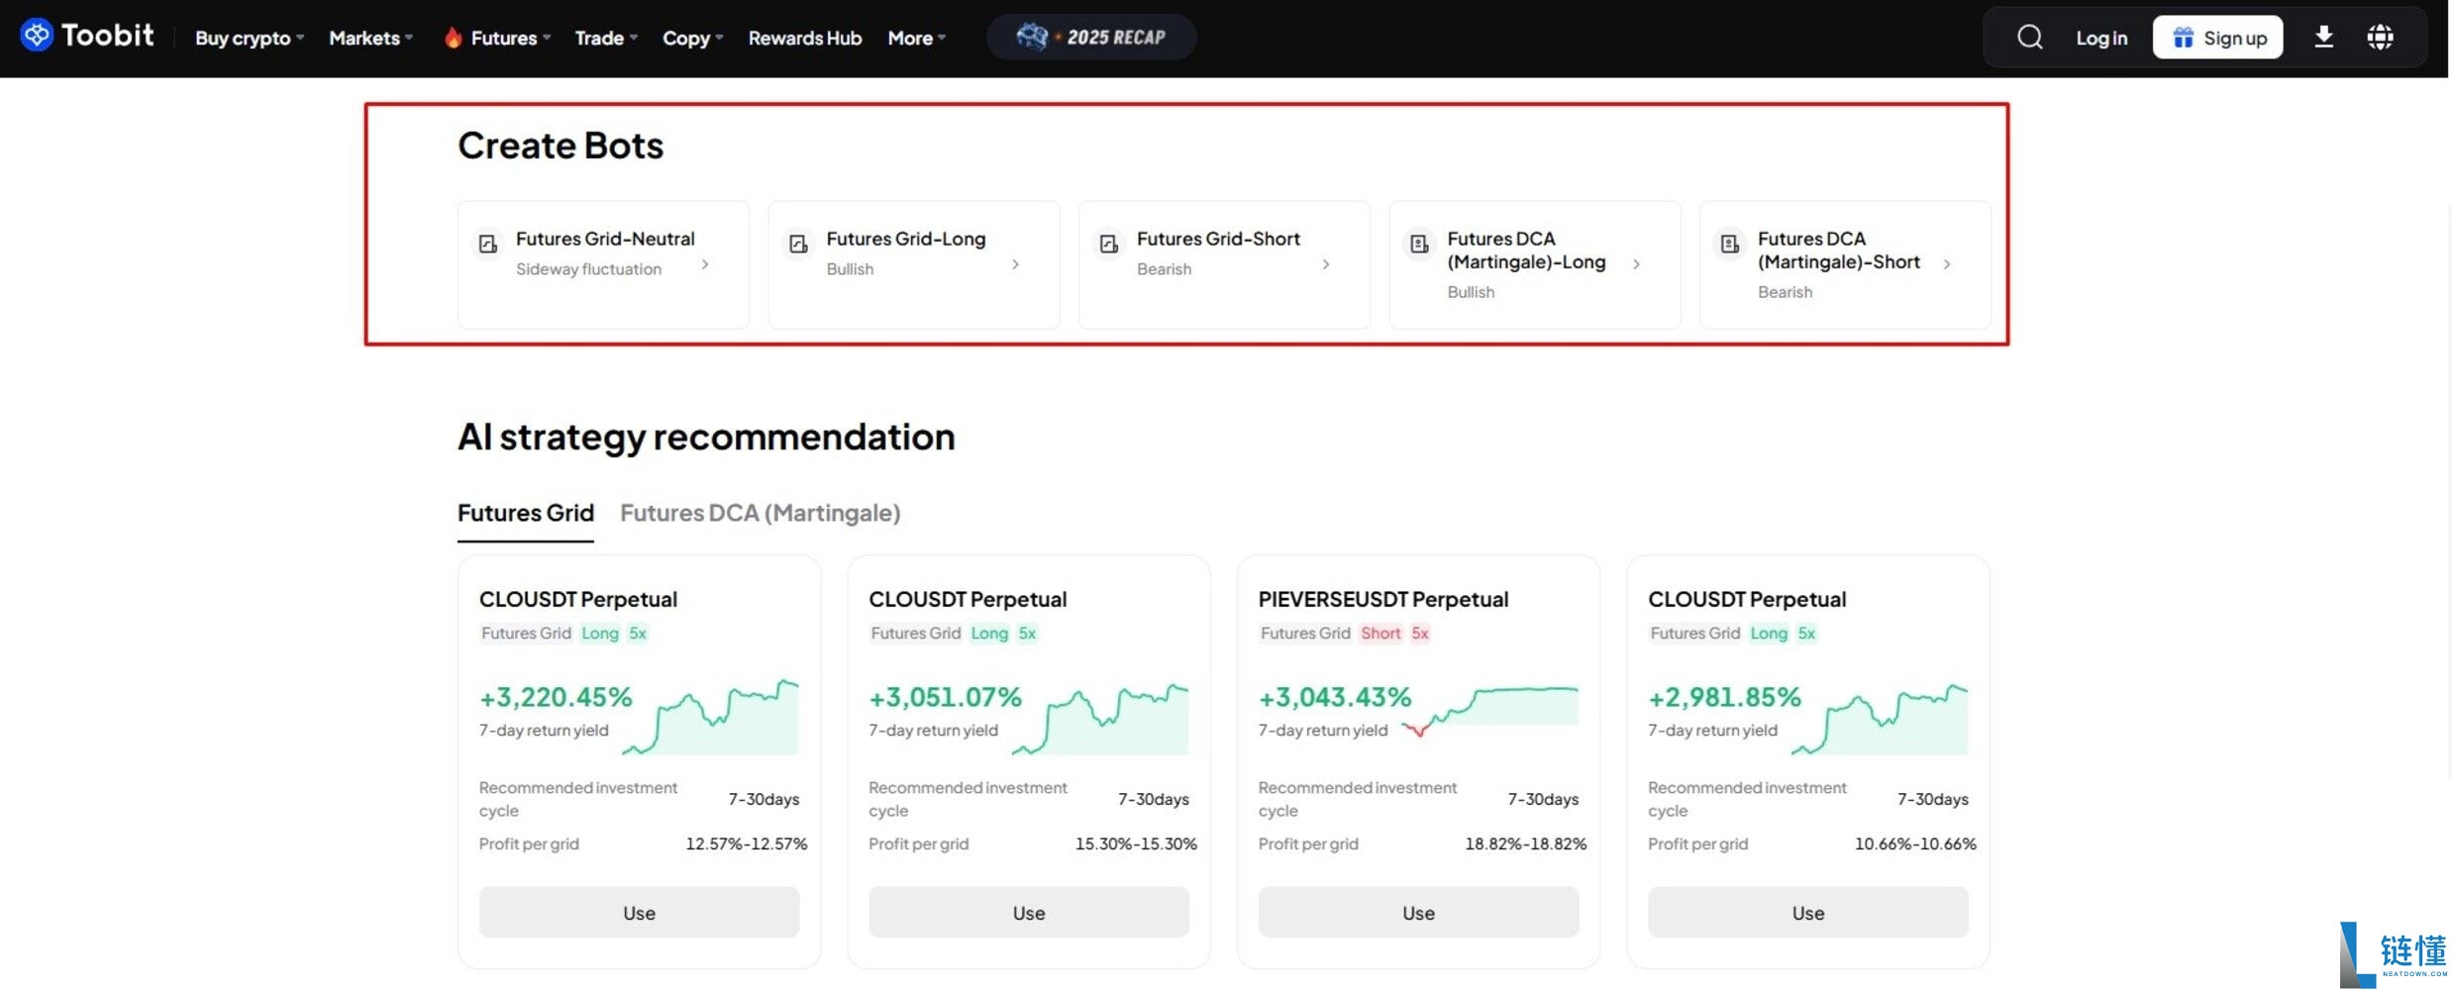This screenshot has width=2452, height=990.
Task: Click the 10.66%-10.66% profit per grid
Action: 1915,843
